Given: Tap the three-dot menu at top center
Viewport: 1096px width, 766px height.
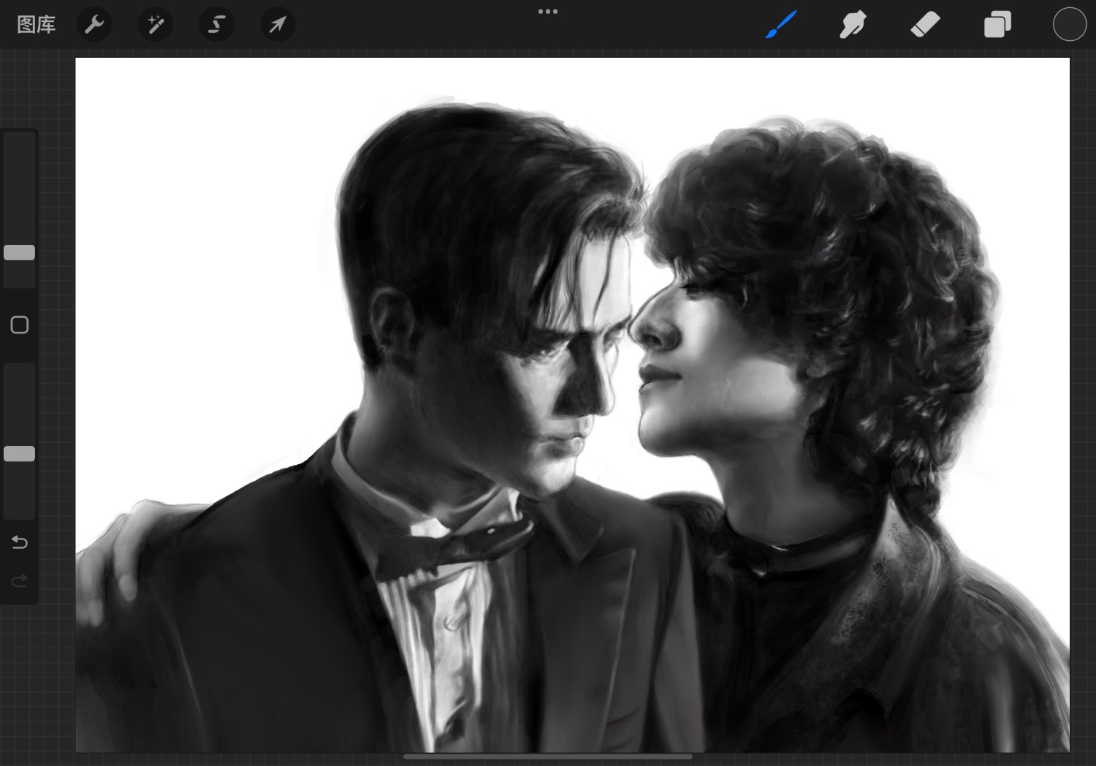Looking at the screenshot, I should pos(548,12).
